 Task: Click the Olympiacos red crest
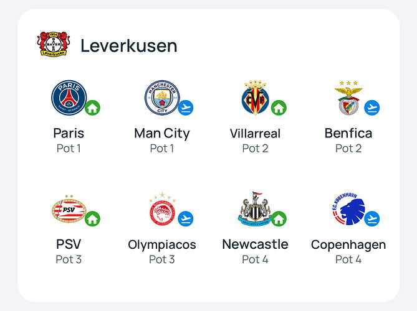click(161, 210)
